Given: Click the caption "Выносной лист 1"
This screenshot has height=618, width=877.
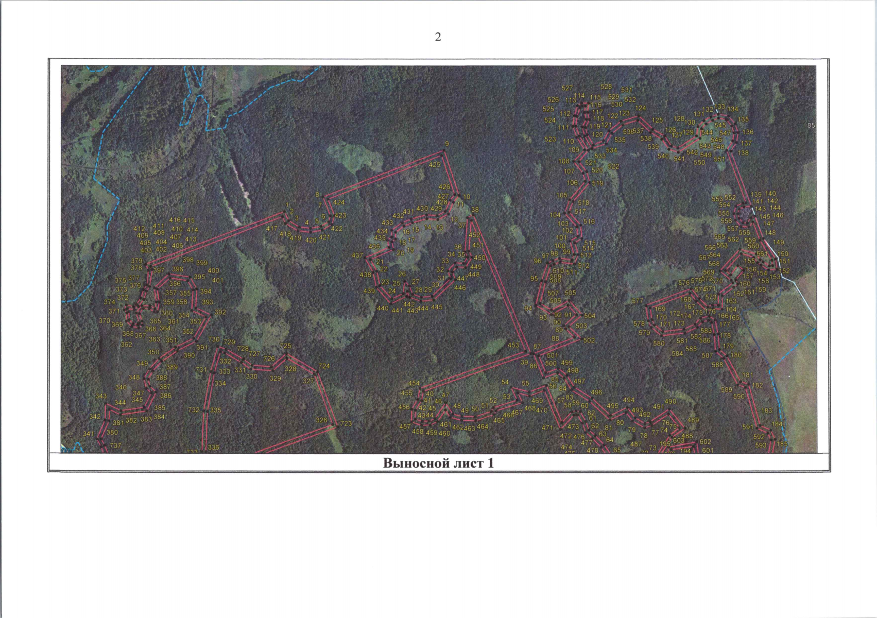Looking at the screenshot, I should coord(438,463).
